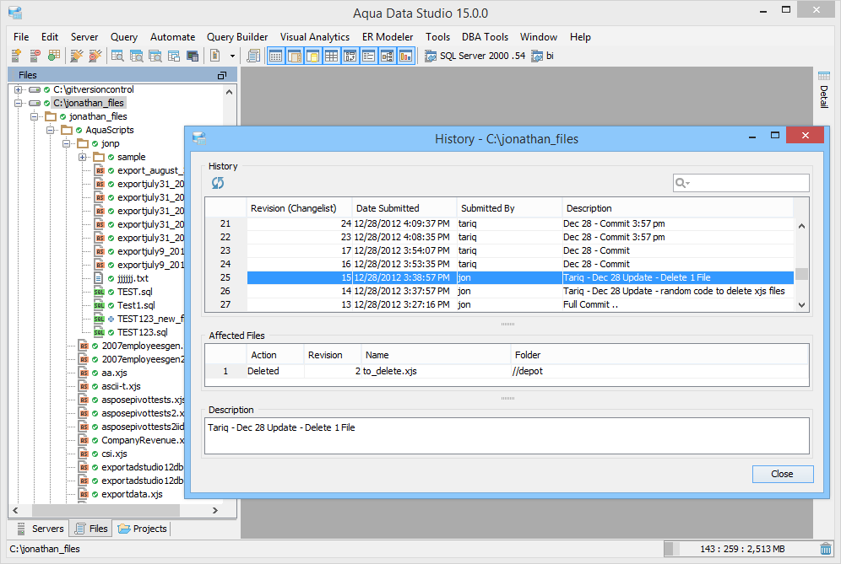Click the Refresh history icon

[218, 183]
